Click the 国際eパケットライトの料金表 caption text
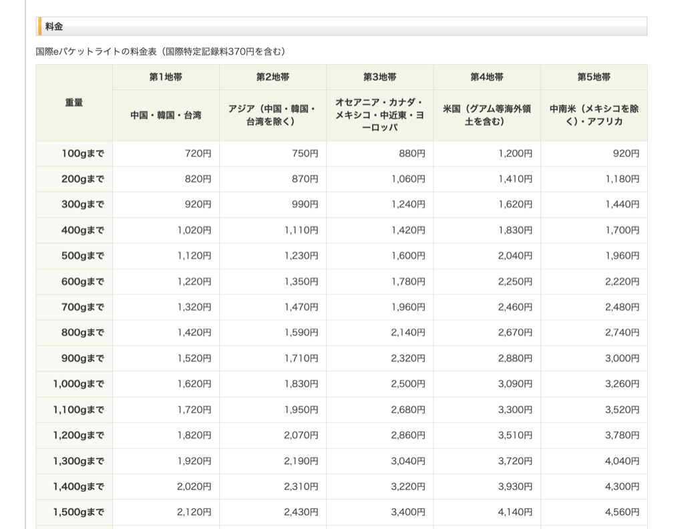Screen dimensions: 684x529 (160, 51)
